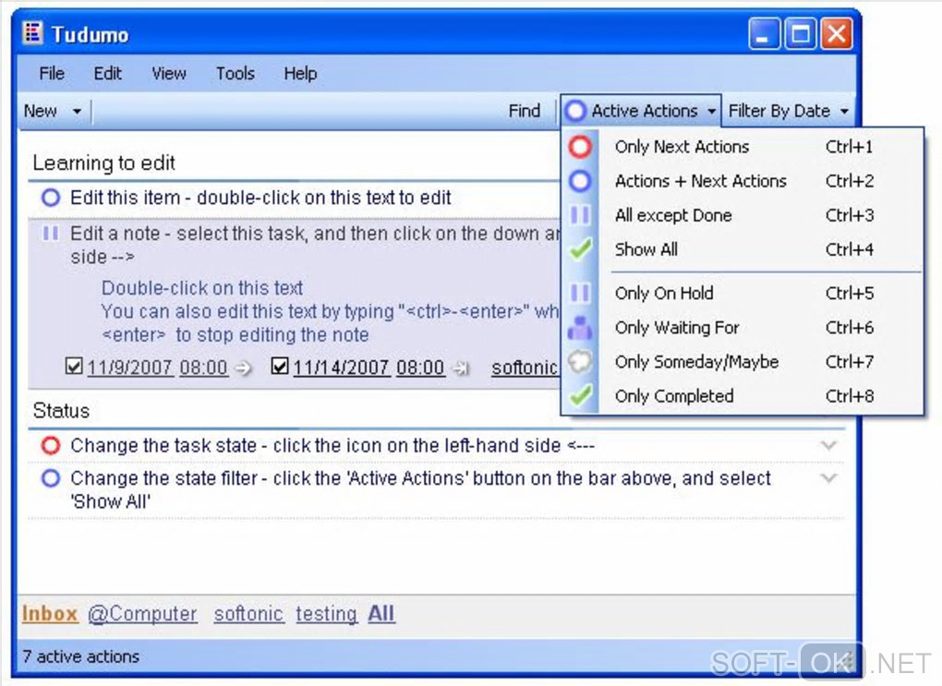The height and width of the screenshot is (686, 942).
Task: Click the Find button
Action: (525, 111)
